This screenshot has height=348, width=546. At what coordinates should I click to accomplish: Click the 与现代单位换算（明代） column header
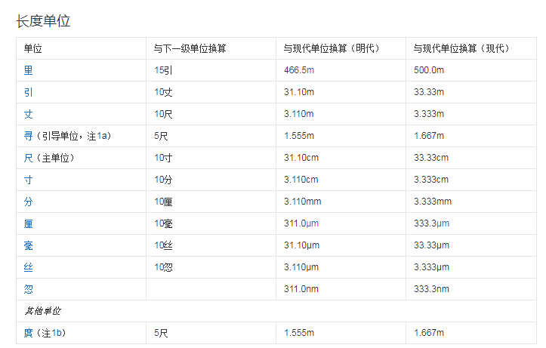[332, 48]
